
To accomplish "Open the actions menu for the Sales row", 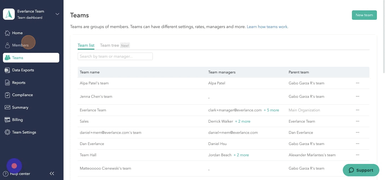I will [357, 121].
